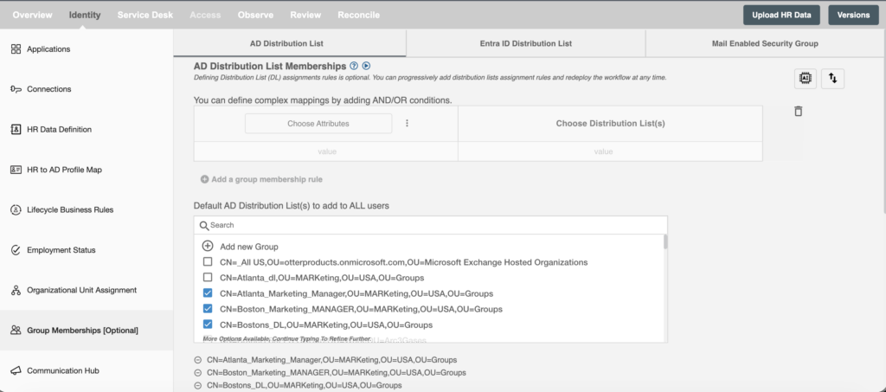
Task: Open the Observe menu
Action: [255, 16]
